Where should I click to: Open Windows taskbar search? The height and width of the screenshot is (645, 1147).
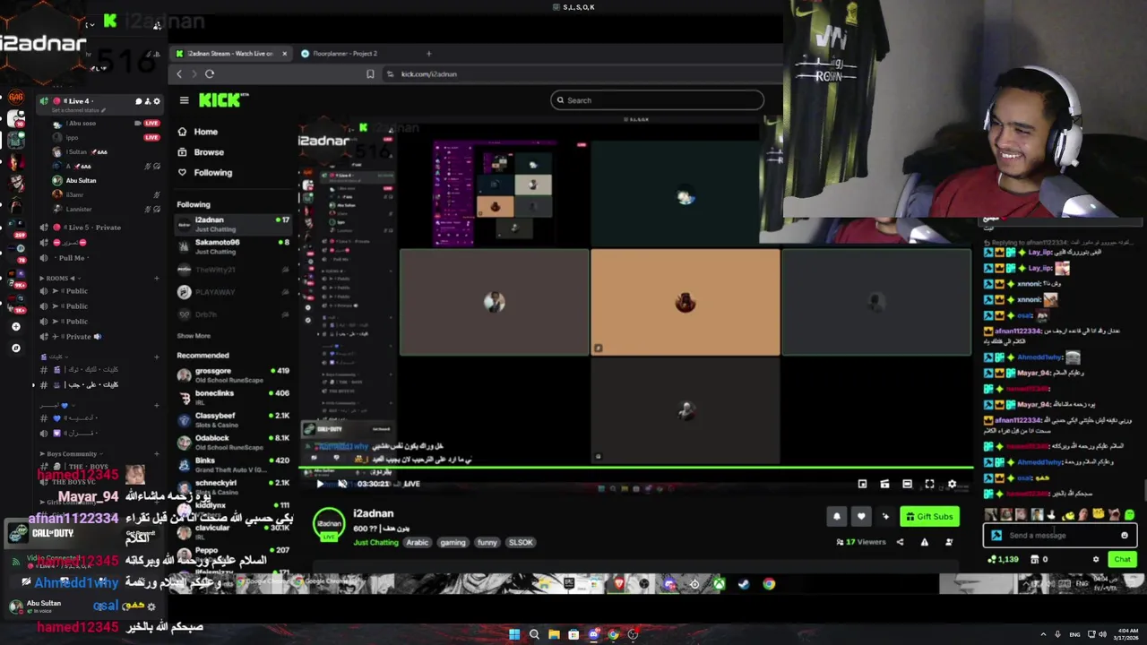tap(534, 634)
